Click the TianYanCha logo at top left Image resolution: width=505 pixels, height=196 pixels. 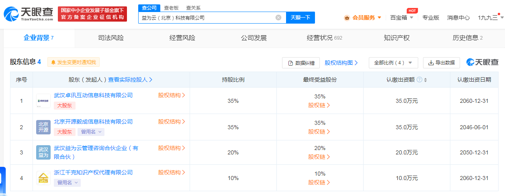28,14
